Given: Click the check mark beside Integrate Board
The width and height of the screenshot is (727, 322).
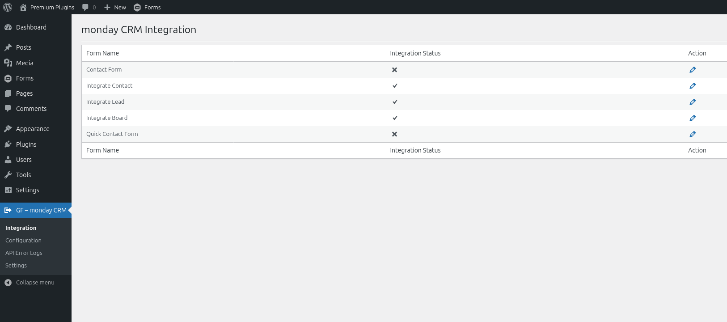Looking at the screenshot, I should 394,118.
